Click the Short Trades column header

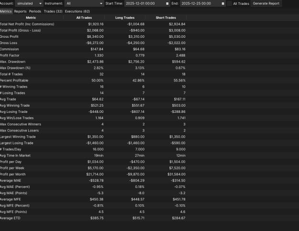[x=166, y=18]
